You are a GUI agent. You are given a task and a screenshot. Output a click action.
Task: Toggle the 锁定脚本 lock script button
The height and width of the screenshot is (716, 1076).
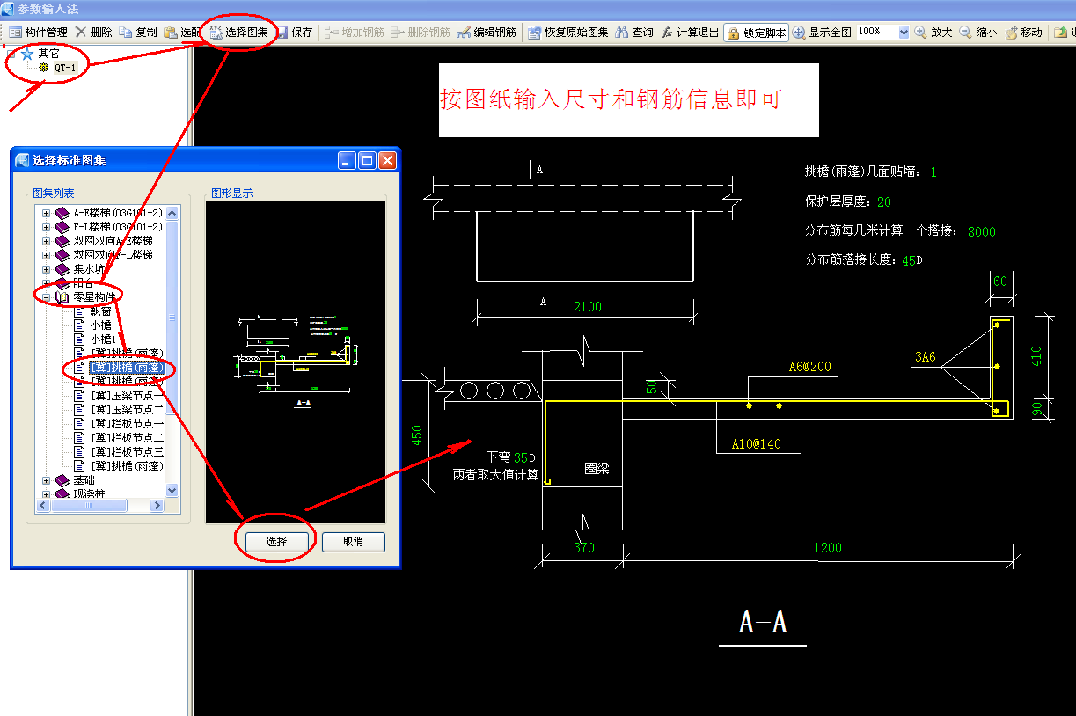click(757, 33)
